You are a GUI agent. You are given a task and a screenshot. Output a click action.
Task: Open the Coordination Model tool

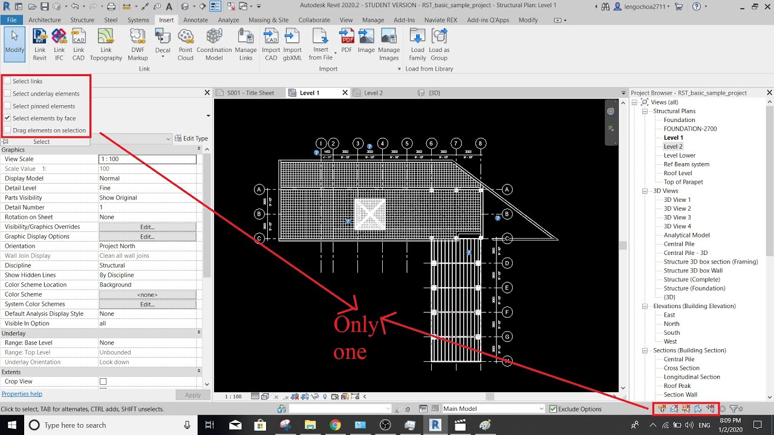(x=214, y=44)
